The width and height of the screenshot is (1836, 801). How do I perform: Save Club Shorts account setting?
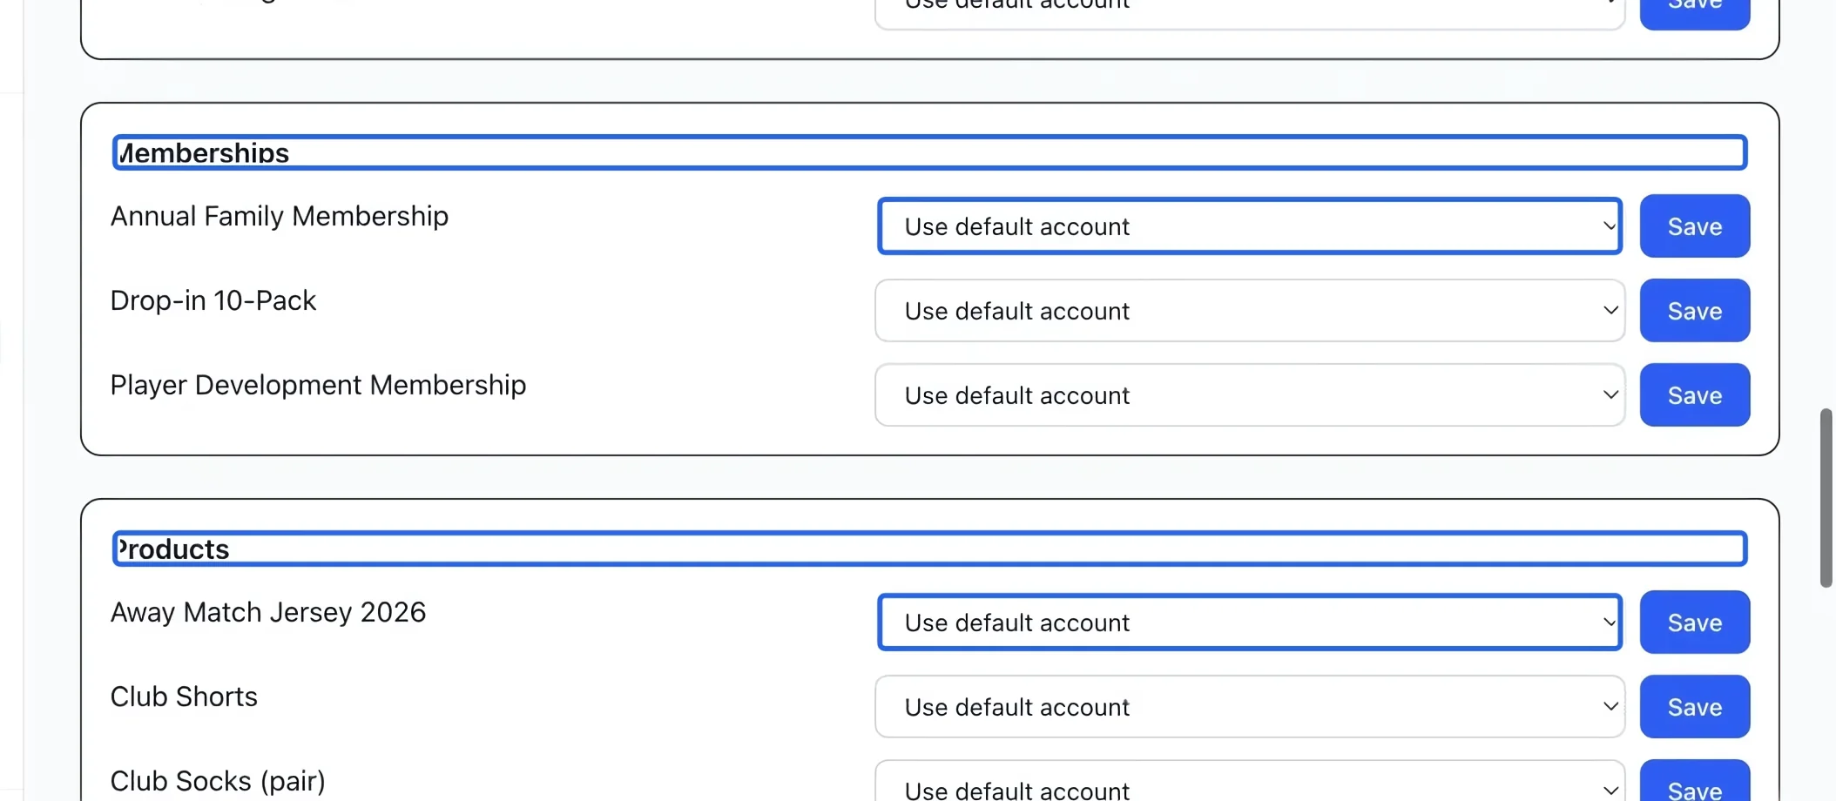tap(1694, 707)
